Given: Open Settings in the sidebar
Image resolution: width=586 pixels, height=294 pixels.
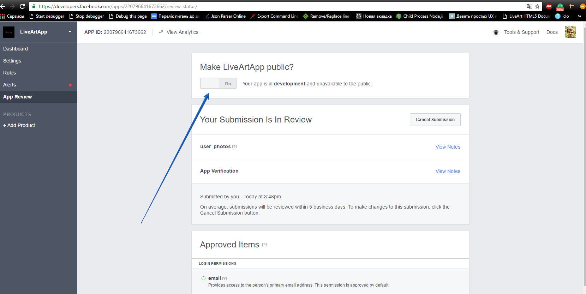Looking at the screenshot, I should coord(12,61).
